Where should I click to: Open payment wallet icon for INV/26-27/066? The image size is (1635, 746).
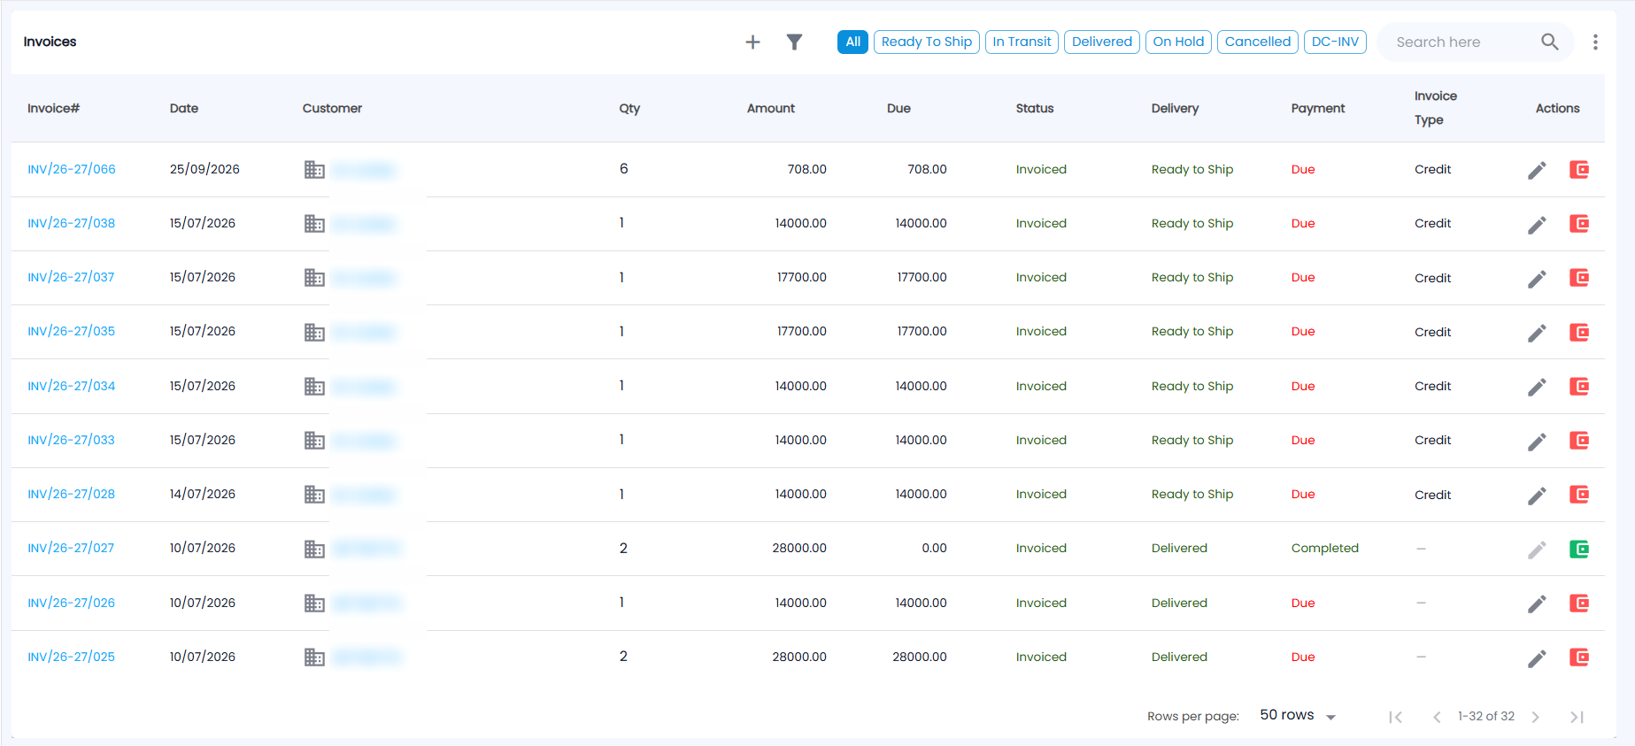pyautogui.click(x=1578, y=169)
